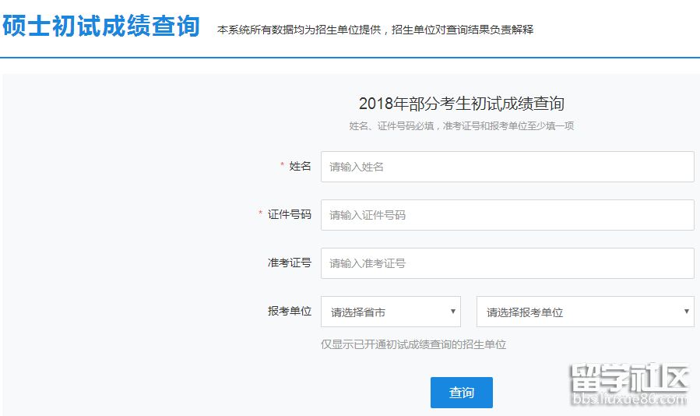Viewport: 700px width, 416px height.
Task: Click the arrow of the 报考单位 selector
Action: click(x=686, y=312)
